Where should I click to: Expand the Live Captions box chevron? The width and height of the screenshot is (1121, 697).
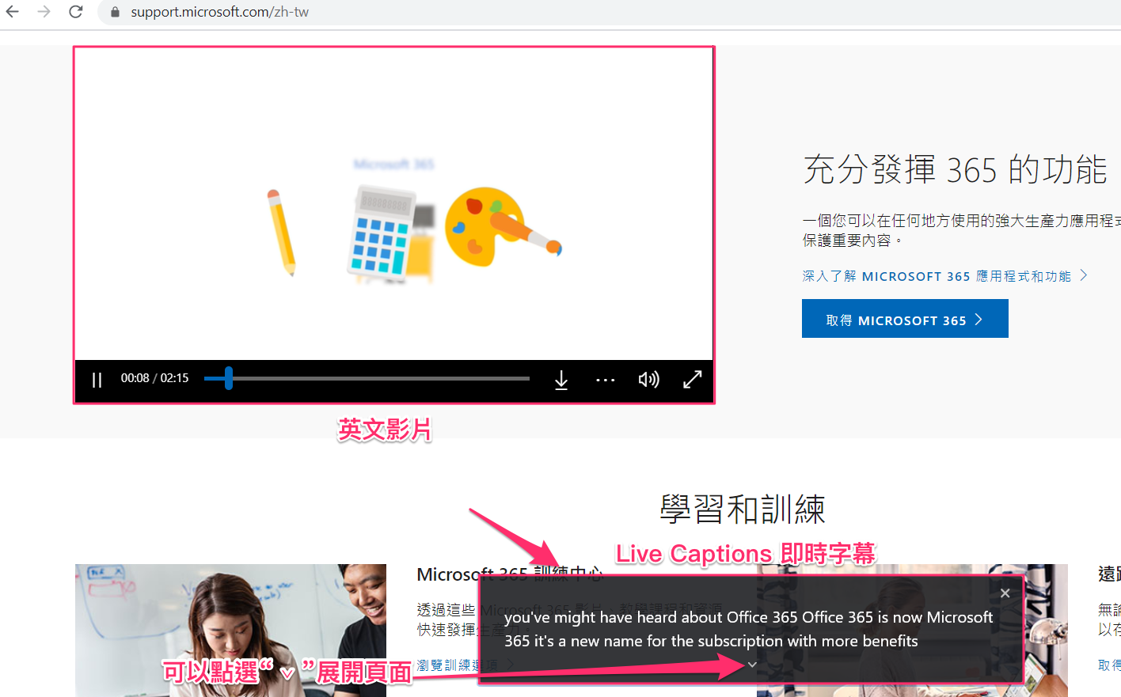(x=752, y=665)
